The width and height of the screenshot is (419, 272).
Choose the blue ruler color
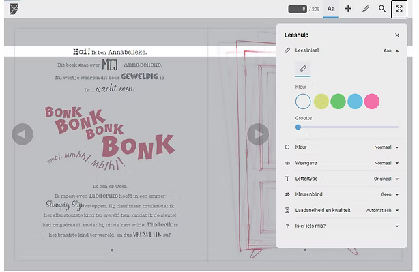click(x=355, y=102)
